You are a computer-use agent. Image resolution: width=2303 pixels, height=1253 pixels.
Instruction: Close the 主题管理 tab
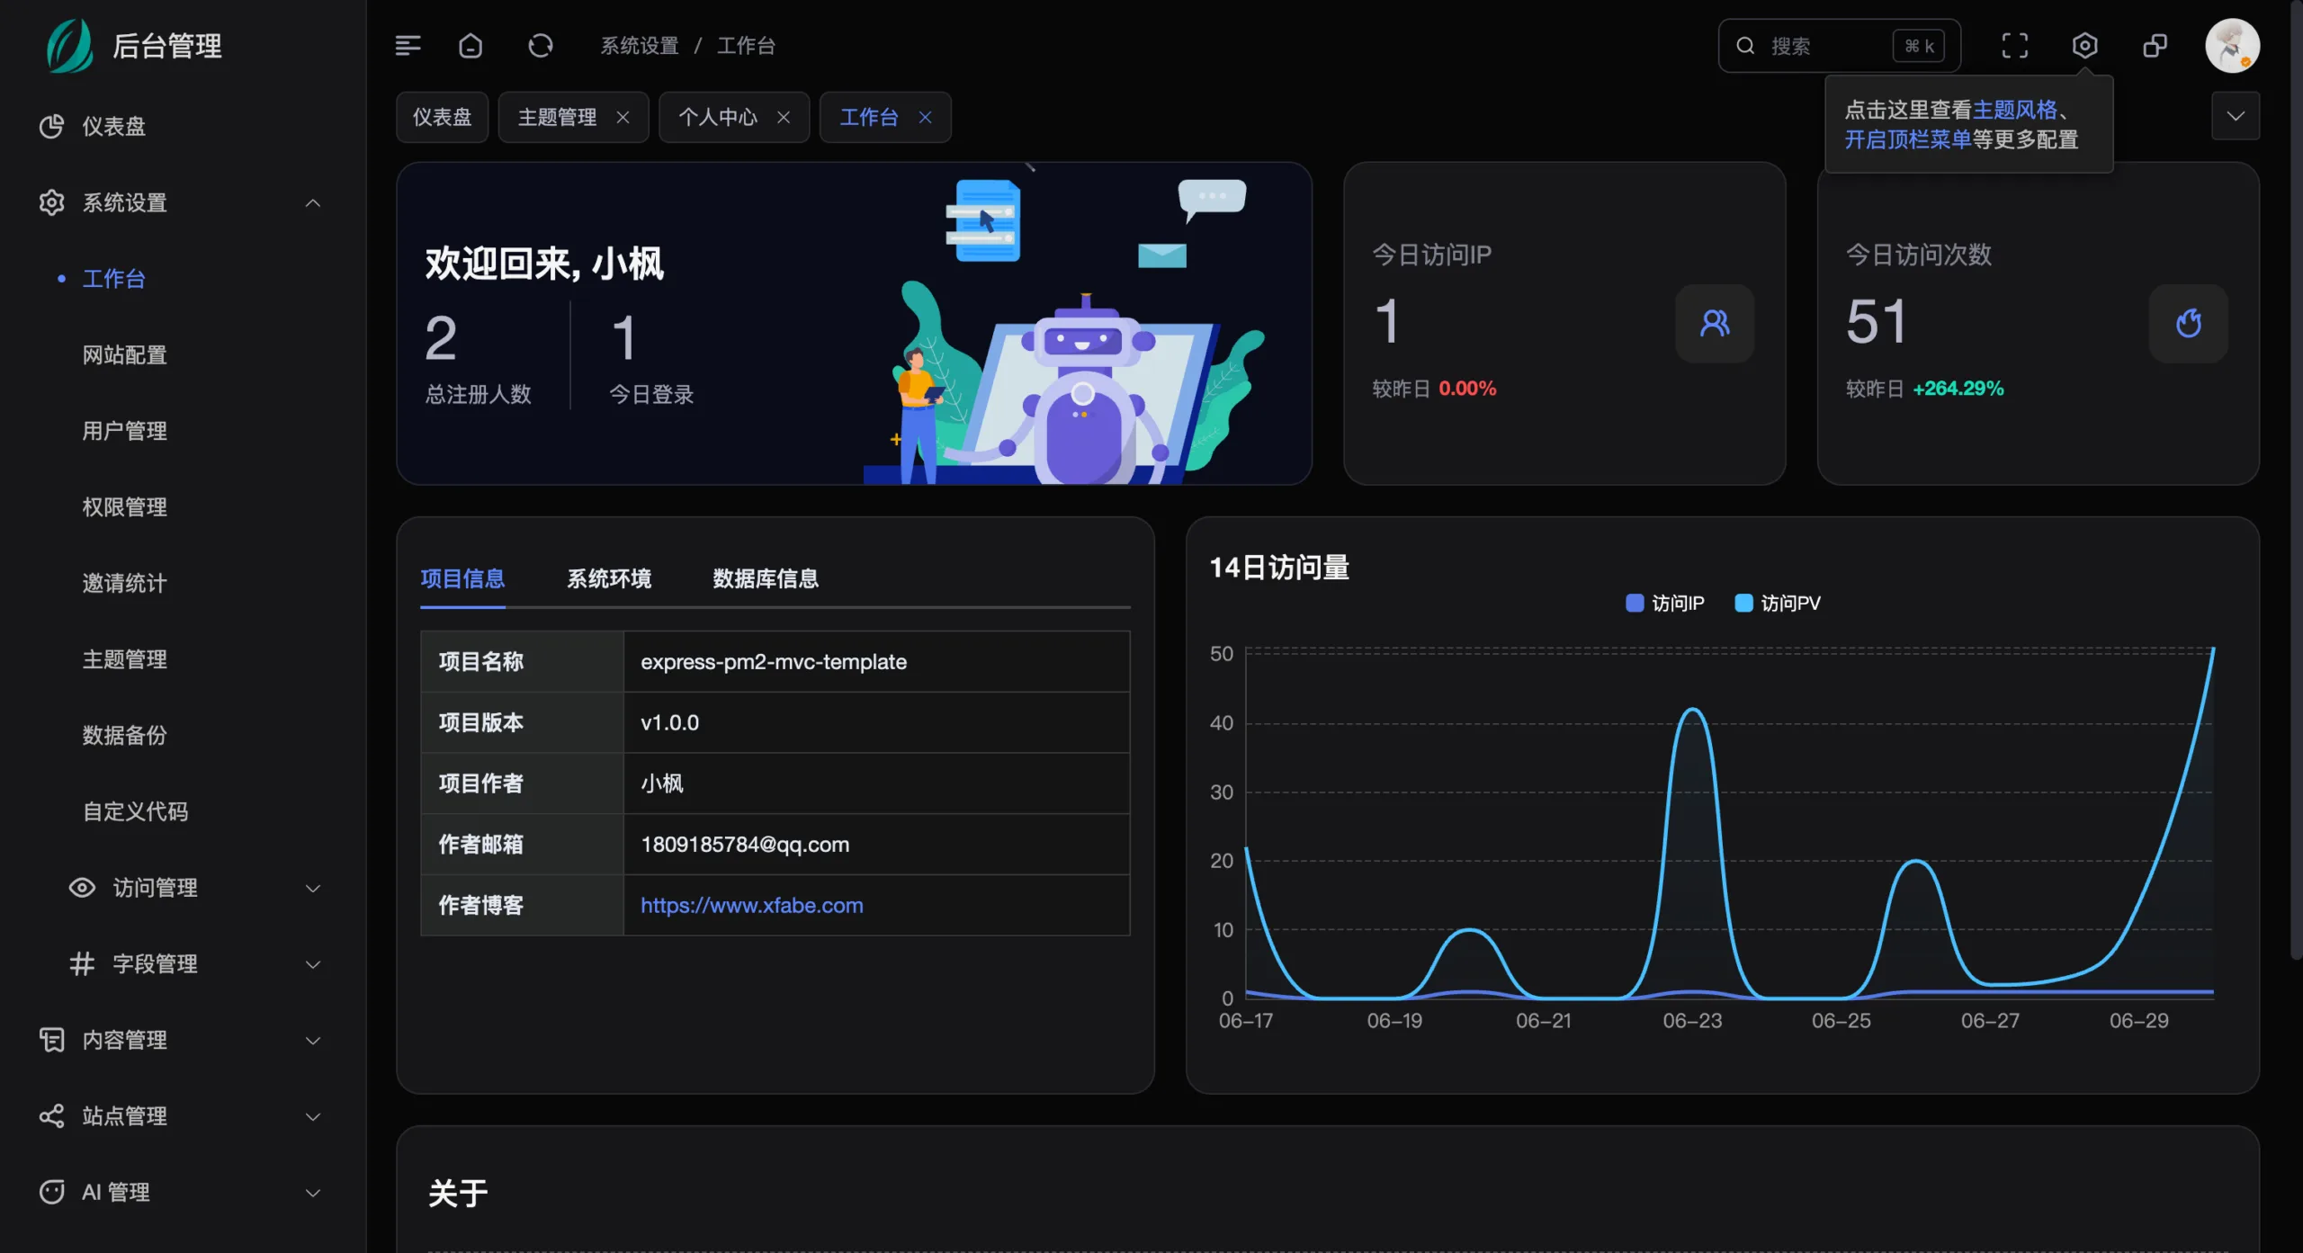[x=623, y=117]
